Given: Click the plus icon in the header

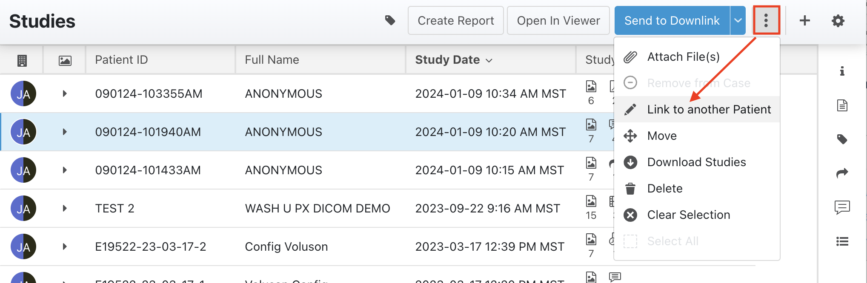Looking at the screenshot, I should point(804,20).
